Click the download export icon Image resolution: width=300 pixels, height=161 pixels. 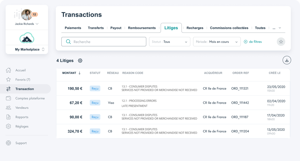pyautogui.click(x=287, y=60)
